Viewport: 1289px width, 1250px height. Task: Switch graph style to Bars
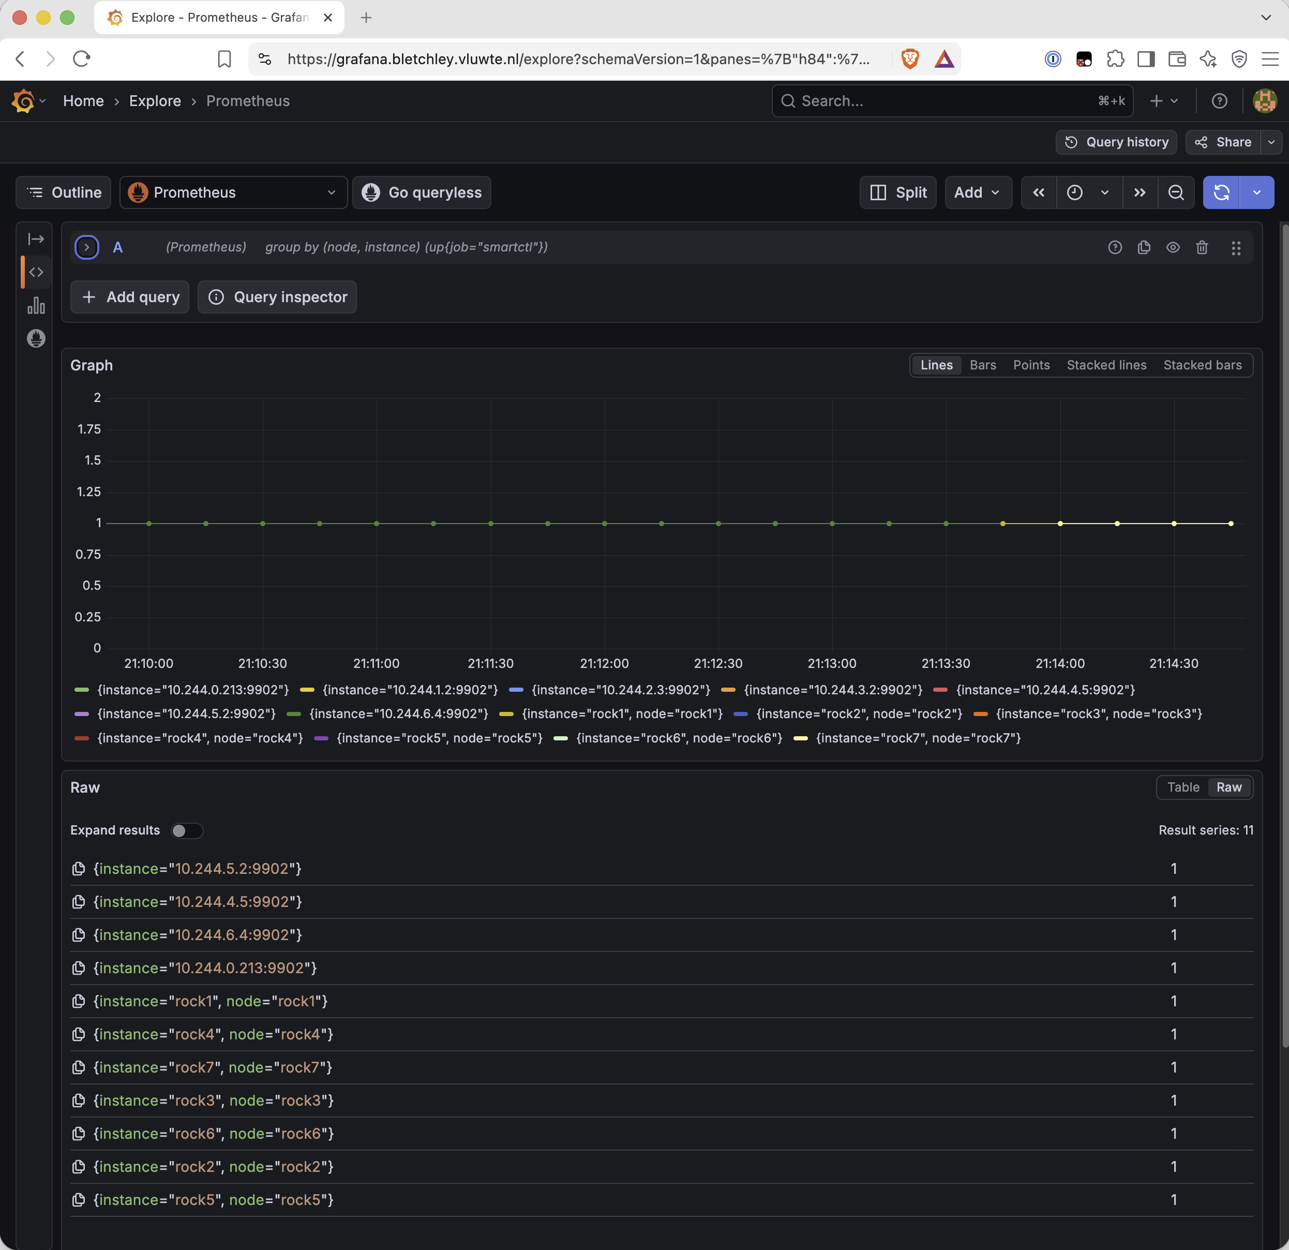pyautogui.click(x=983, y=365)
